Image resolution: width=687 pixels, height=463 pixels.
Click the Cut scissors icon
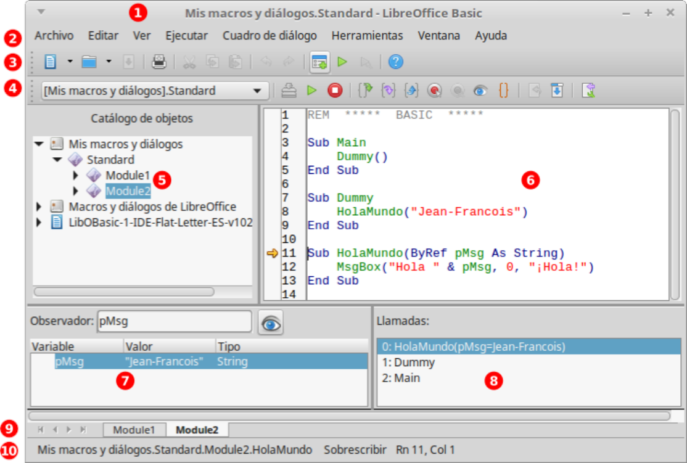189,62
